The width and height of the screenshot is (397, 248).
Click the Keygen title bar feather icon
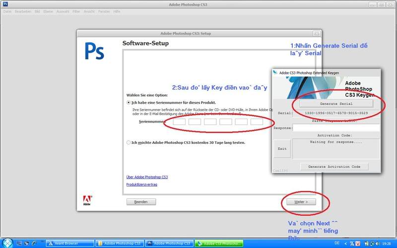coord(275,72)
